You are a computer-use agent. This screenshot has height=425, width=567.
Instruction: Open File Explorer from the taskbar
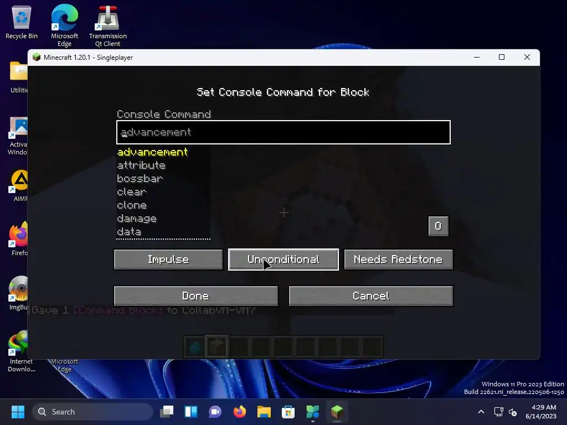[264, 412]
